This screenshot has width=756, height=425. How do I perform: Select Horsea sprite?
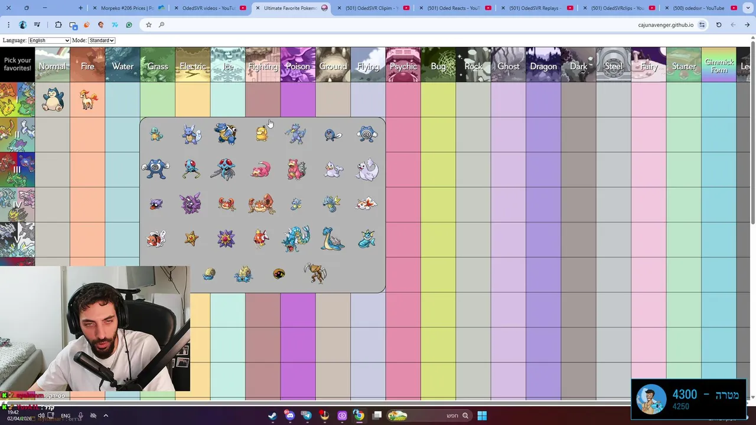[x=296, y=204]
